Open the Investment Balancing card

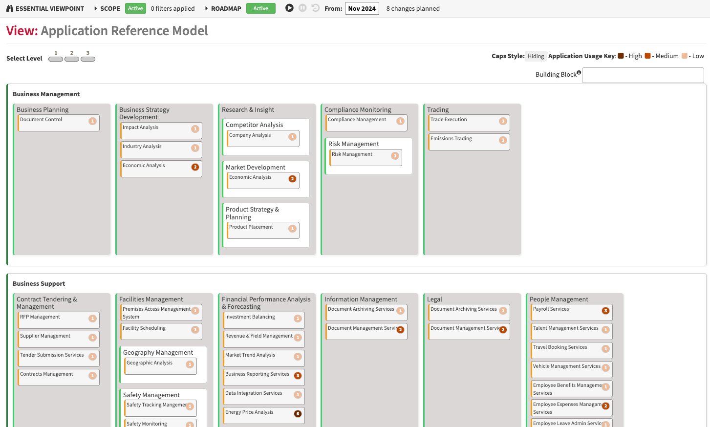click(x=264, y=320)
